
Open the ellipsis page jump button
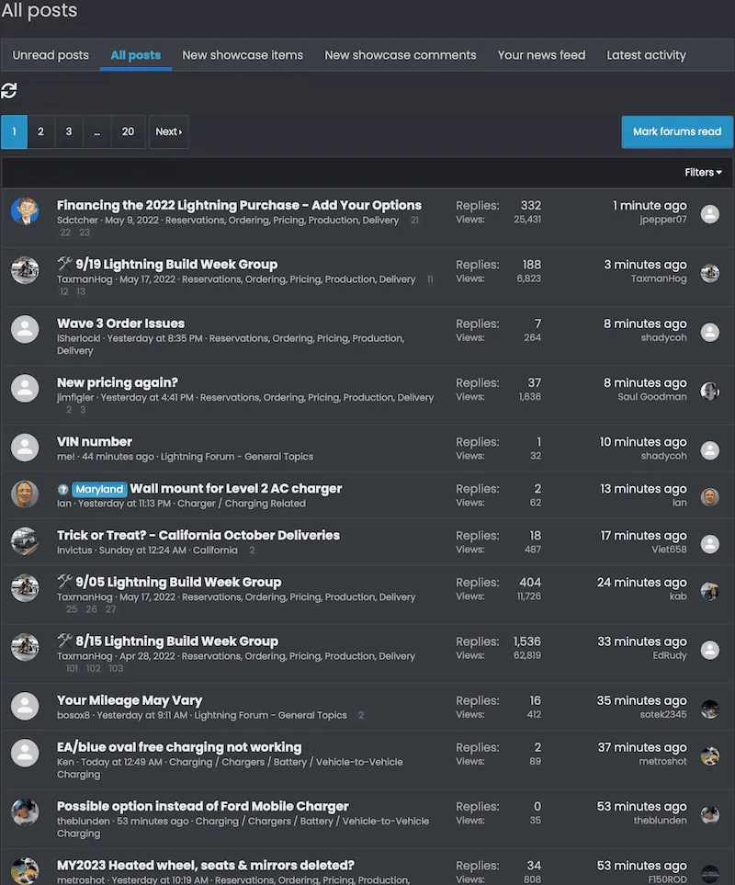coord(97,131)
